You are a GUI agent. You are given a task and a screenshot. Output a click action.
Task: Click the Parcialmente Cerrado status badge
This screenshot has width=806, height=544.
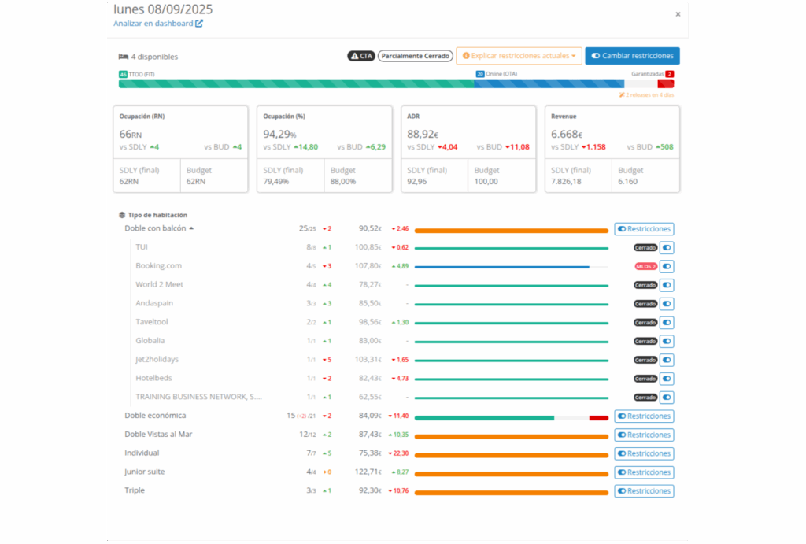coord(415,56)
